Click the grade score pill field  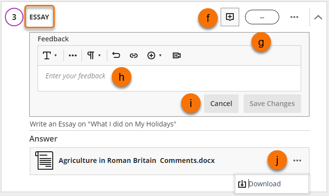click(262, 17)
